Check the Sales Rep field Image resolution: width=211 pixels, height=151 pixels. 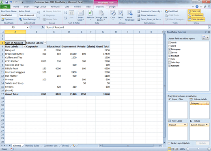pos(169,63)
